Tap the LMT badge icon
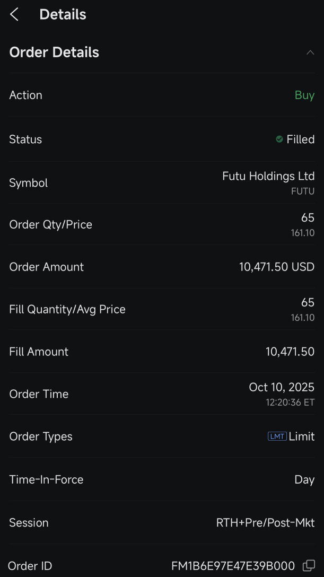324x577 pixels. tap(277, 436)
